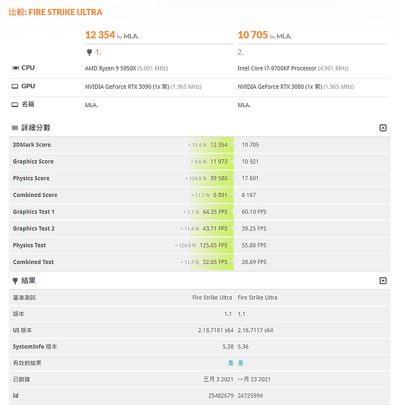
Task: Click the Combined Score row label
Action: [x=35, y=195]
